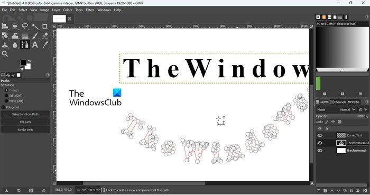Select the CurvedText layer thumbnail

(x=341, y=135)
